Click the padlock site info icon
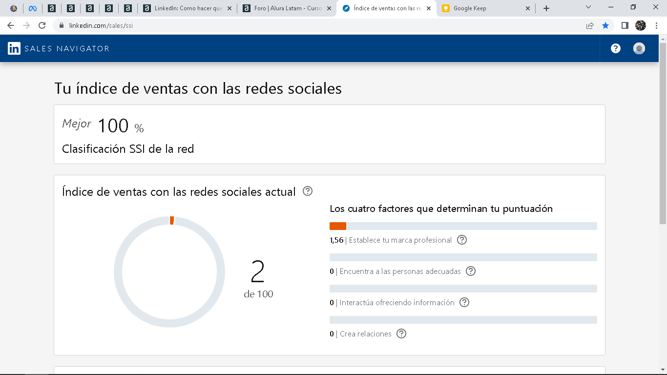This screenshot has height=375, width=667. [62, 25]
